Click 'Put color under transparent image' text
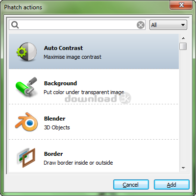 [x=84, y=92]
